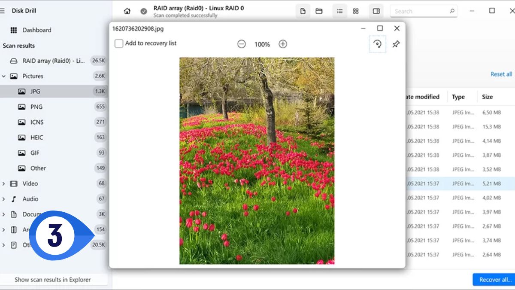Expand the Audio category chevron
Screen dimensions: 515x290
tap(4, 199)
